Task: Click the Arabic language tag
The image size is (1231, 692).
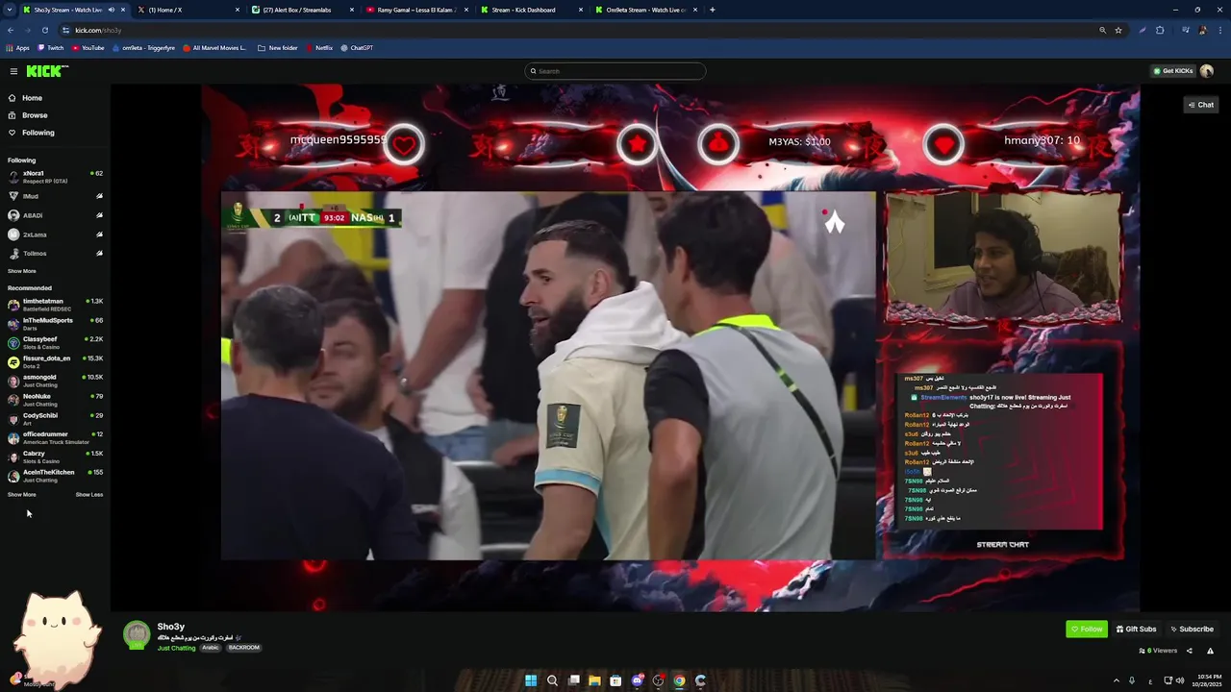Action: tap(210, 648)
